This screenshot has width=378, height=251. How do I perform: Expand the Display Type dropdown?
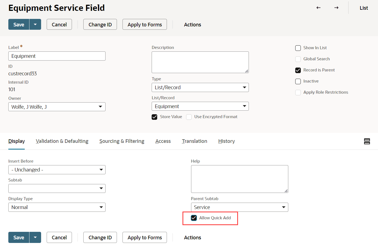click(57, 207)
